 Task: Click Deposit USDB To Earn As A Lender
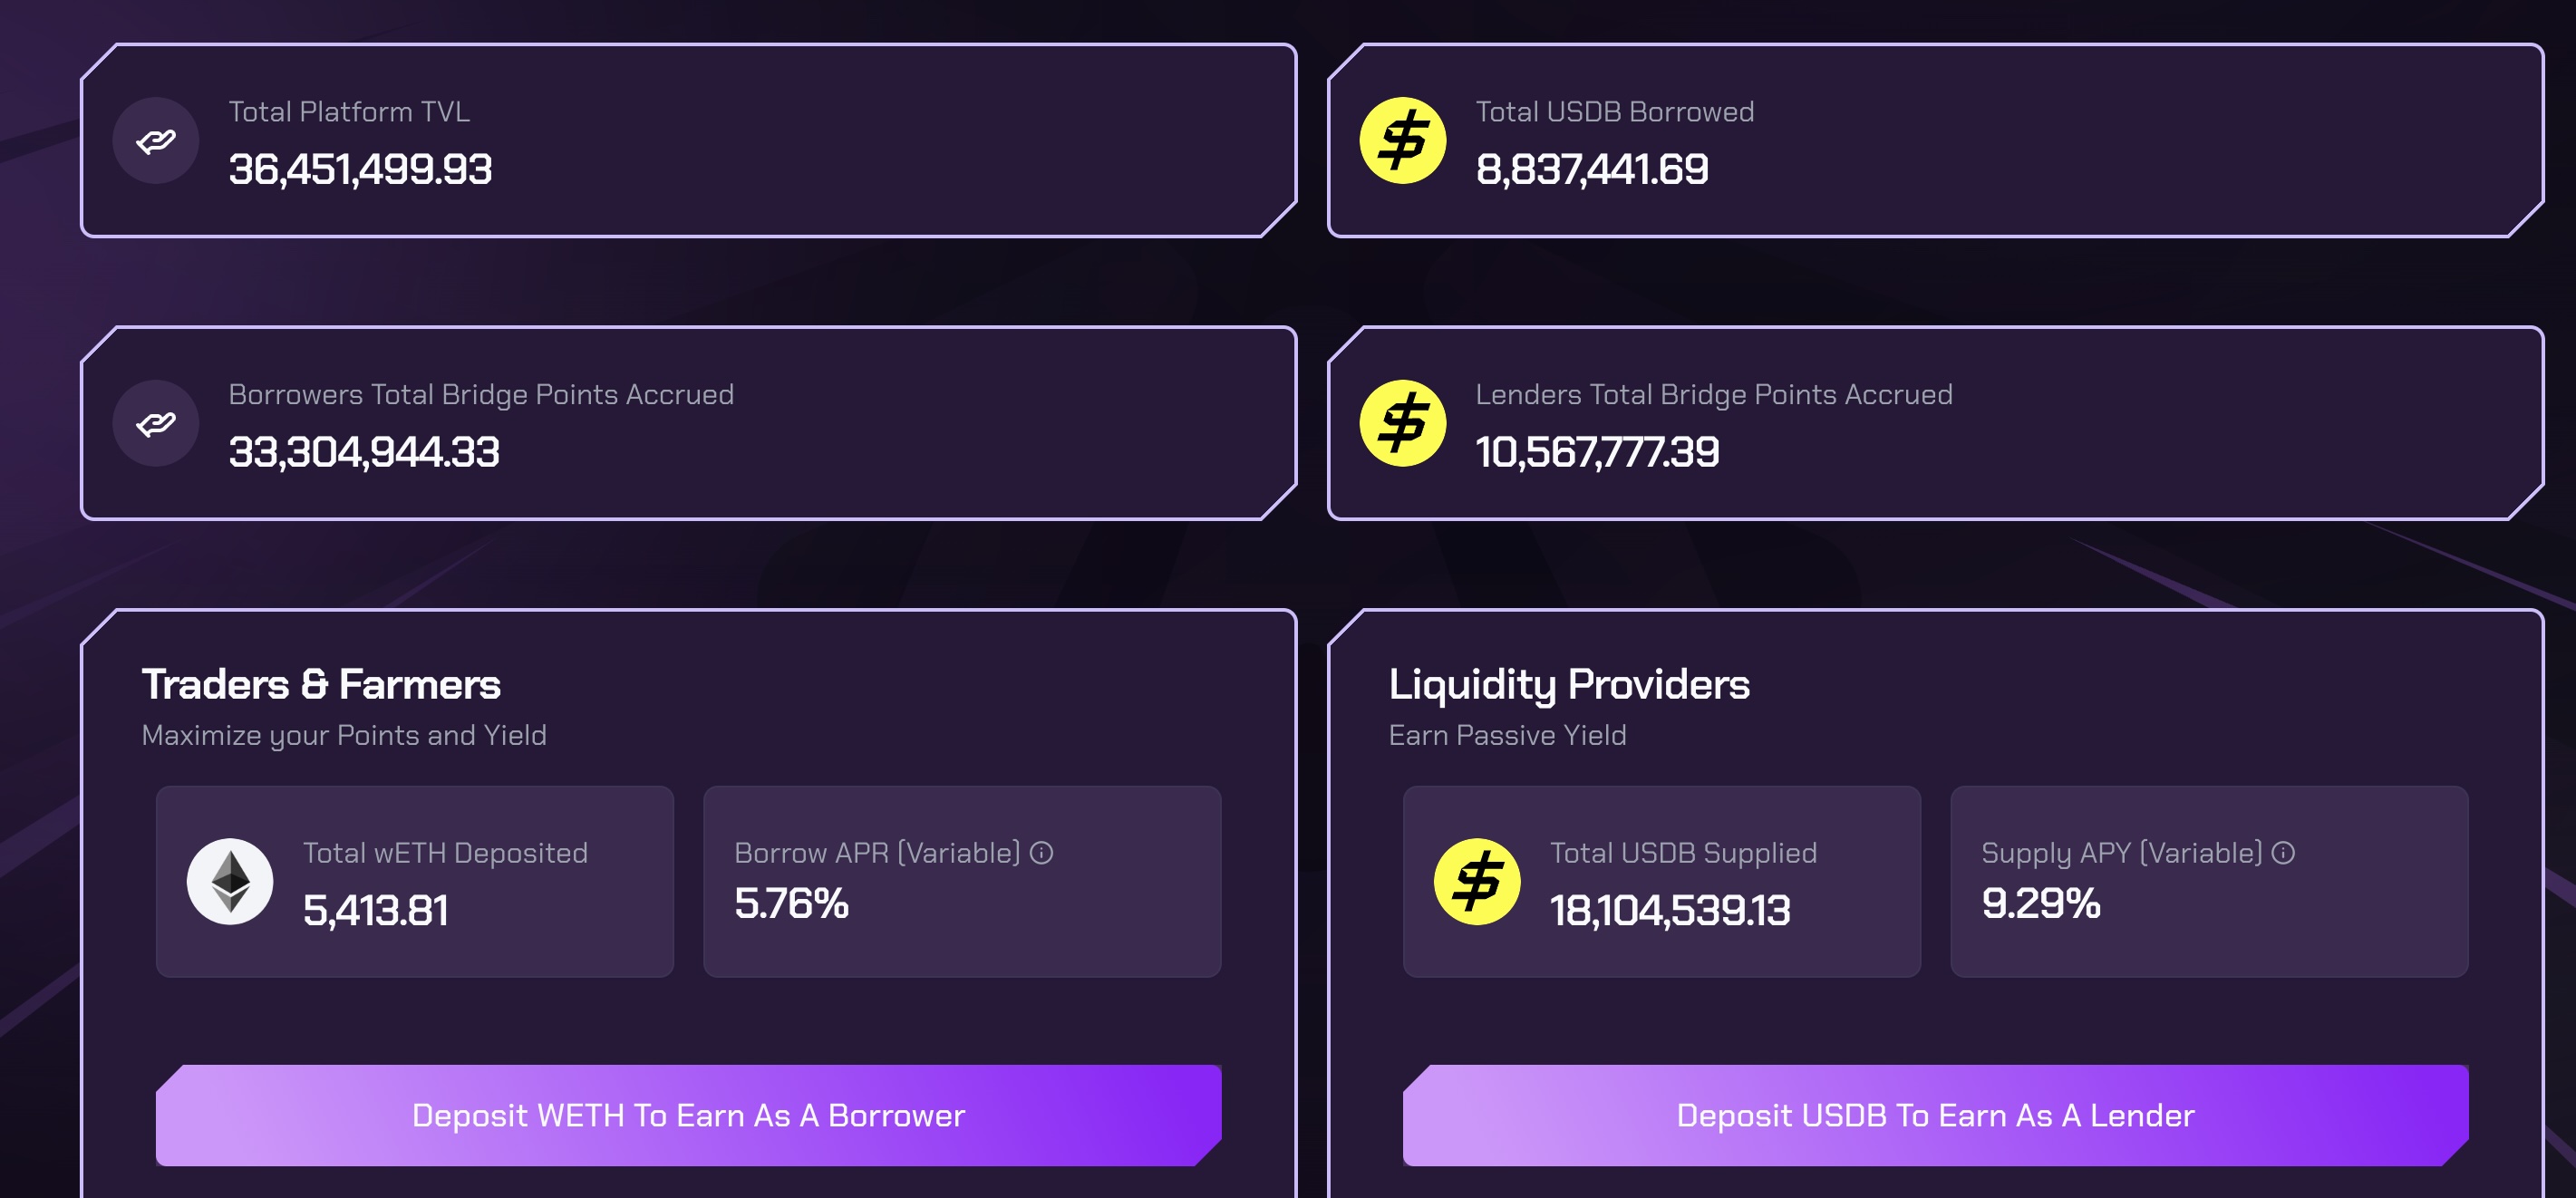pos(1935,1115)
